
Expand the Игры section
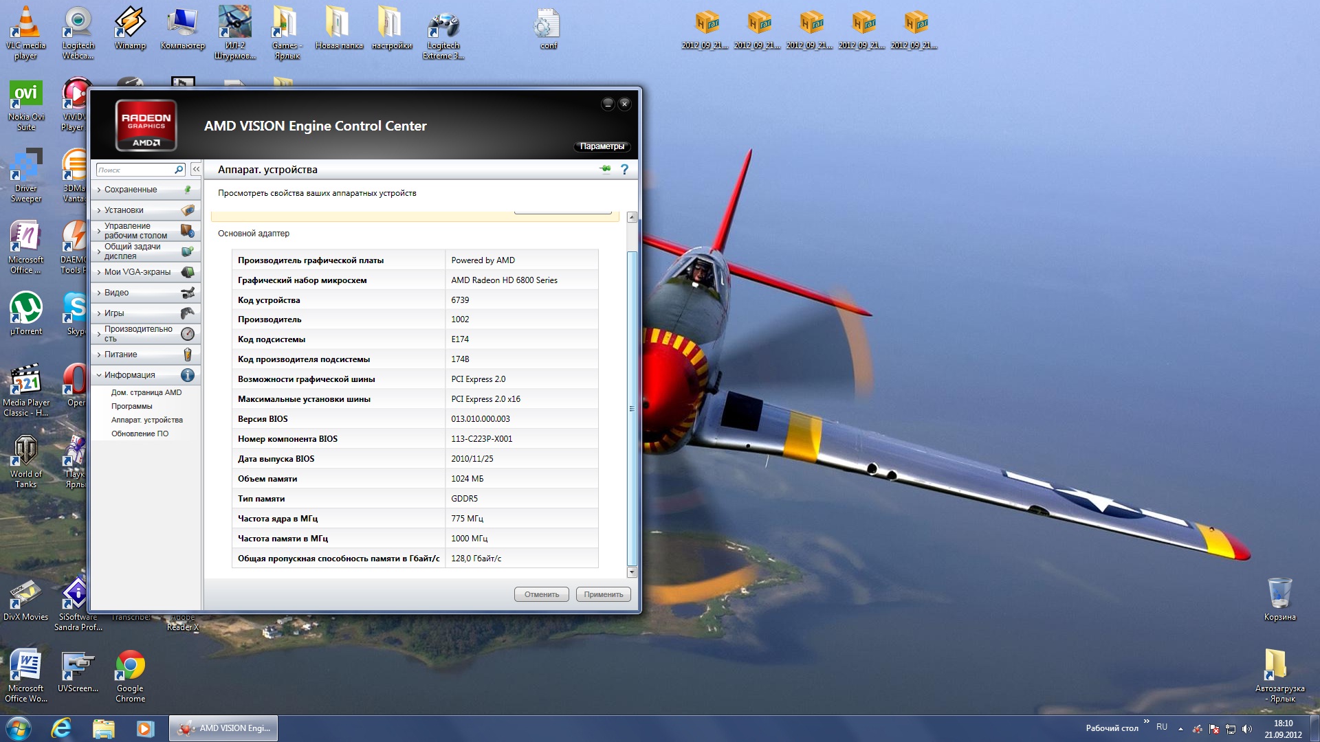coord(114,313)
